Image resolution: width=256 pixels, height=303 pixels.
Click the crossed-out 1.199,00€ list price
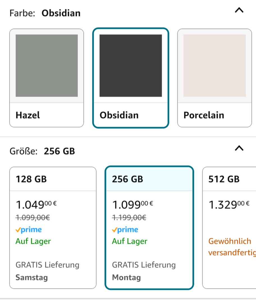[x=129, y=217]
